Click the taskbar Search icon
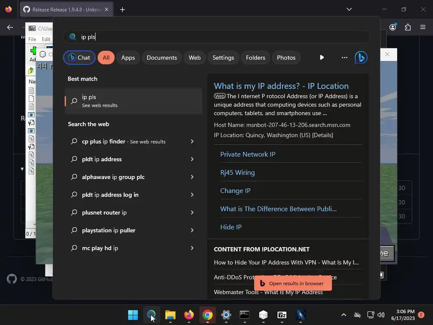 [151, 315]
